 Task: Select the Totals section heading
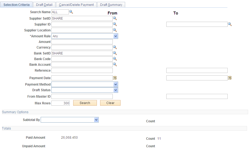6,128
